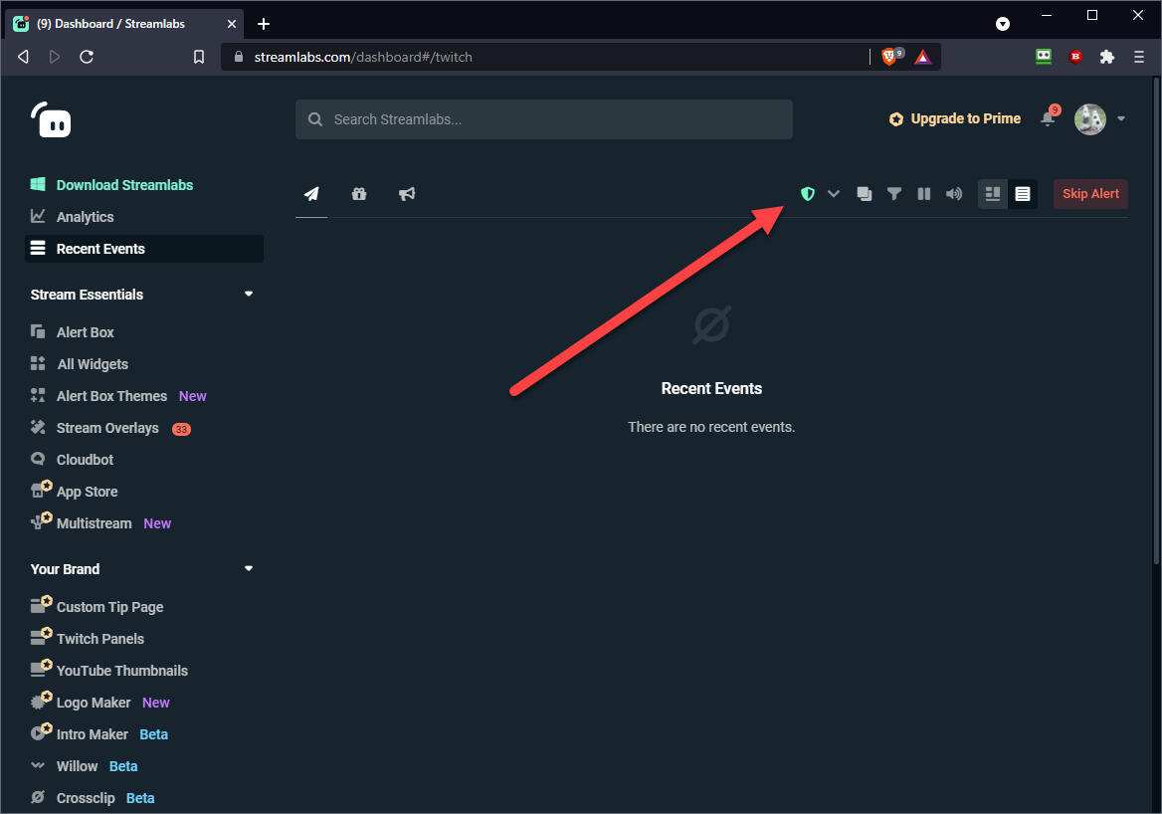
Task: Open the notifications bell
Action: [x=1048, y=118]
